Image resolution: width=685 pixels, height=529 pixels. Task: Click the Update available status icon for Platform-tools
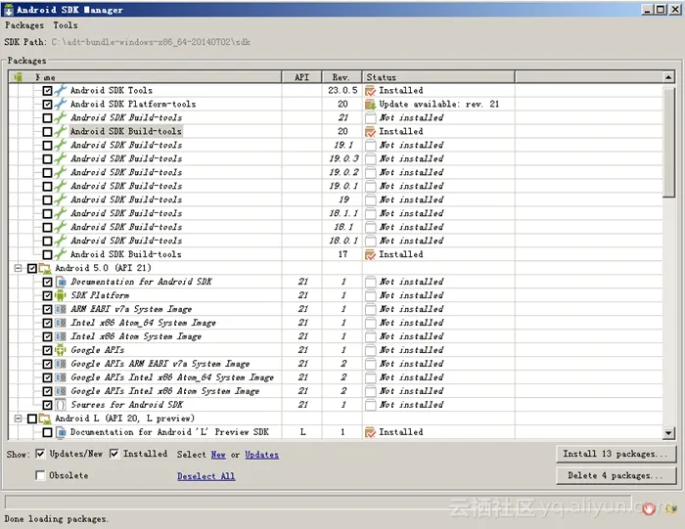click(x=371, y=105)
